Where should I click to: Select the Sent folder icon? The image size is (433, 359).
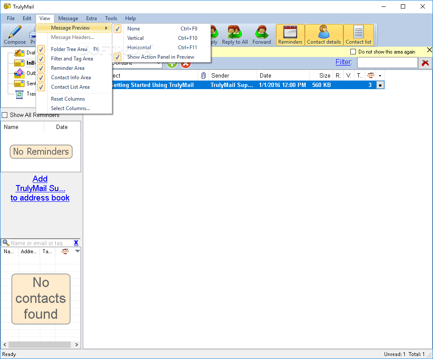[19, 84]
